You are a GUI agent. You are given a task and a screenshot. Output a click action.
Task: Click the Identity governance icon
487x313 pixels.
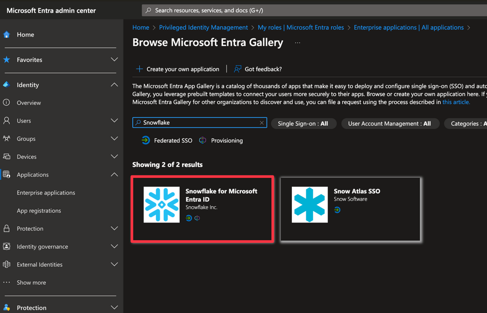click(6, 246)
